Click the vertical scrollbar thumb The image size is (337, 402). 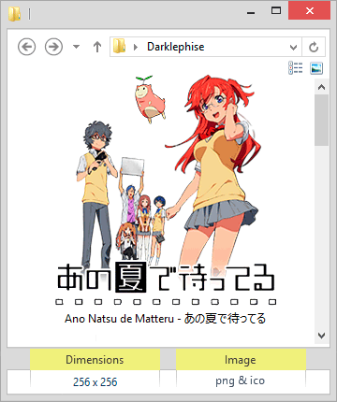[322, 120]
